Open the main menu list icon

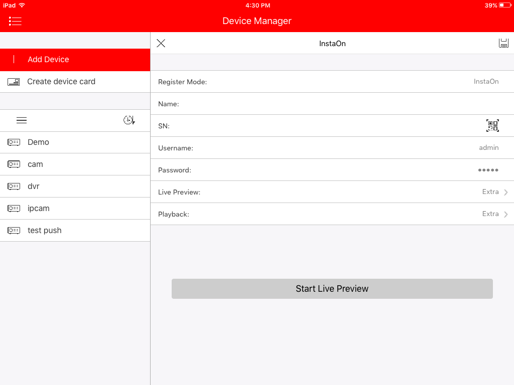tap(15, 21)
